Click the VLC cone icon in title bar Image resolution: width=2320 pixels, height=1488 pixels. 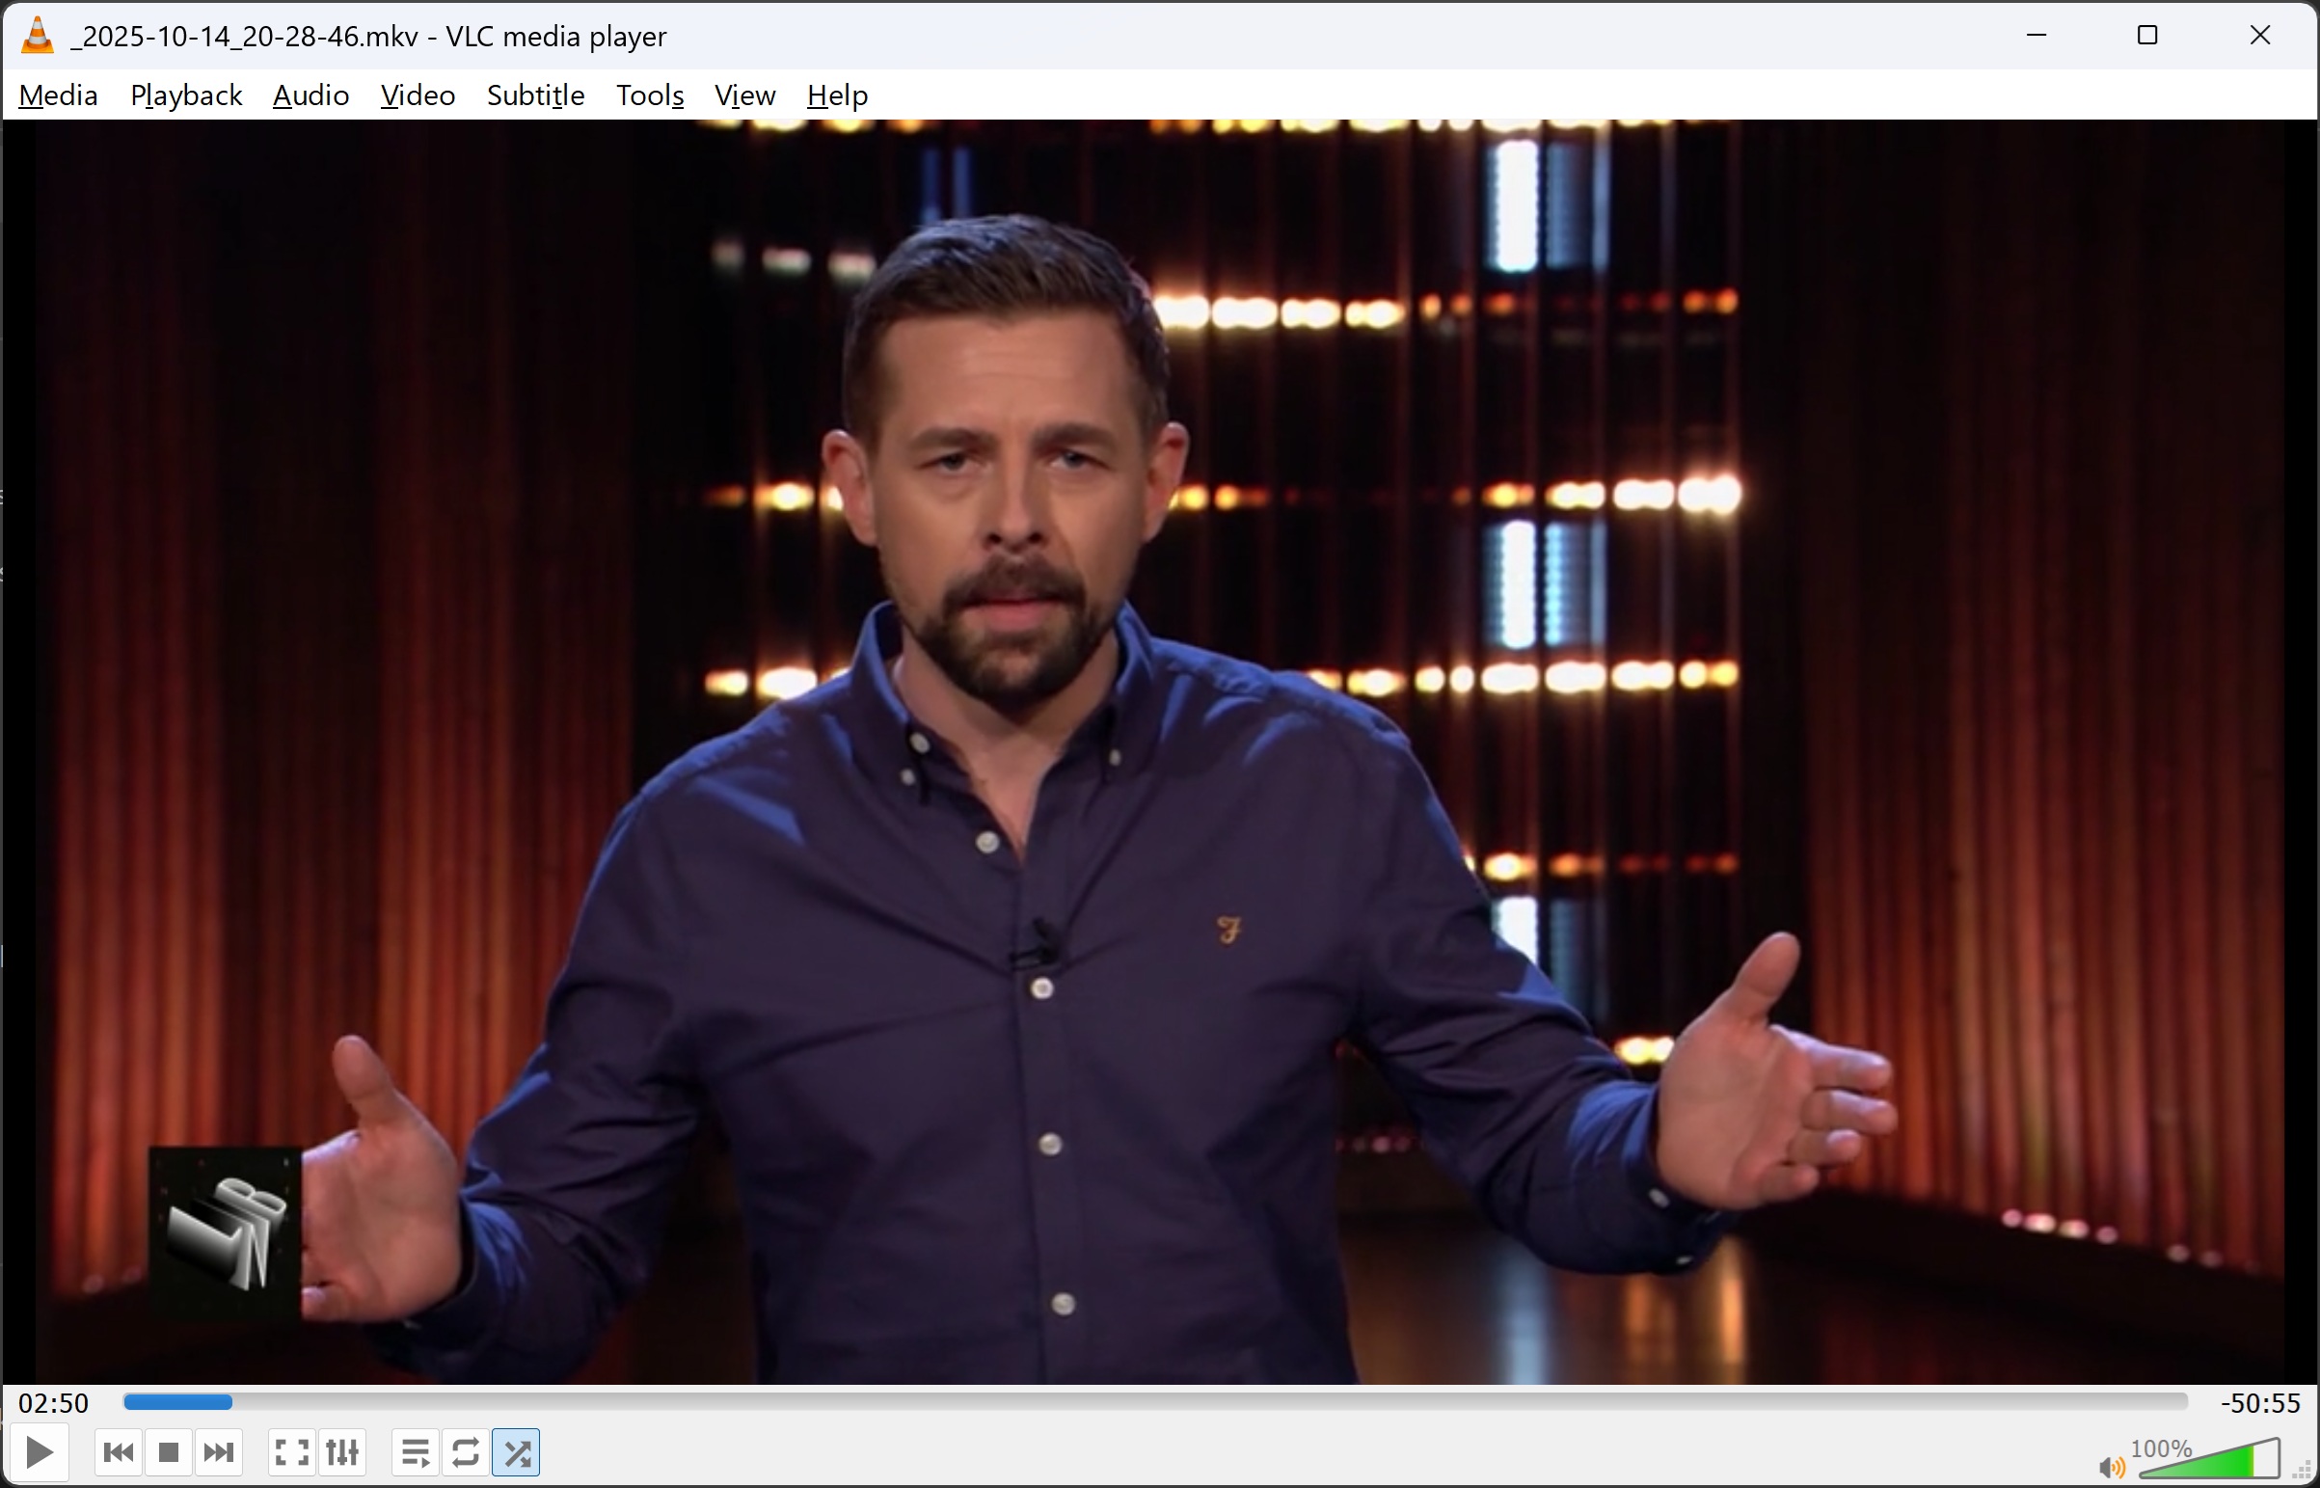38,36
